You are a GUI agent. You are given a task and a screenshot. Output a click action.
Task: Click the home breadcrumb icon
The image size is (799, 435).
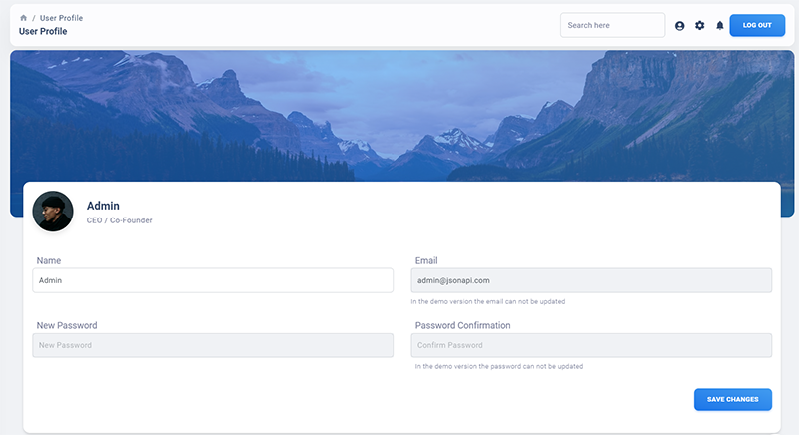click(x=23, y=18)
